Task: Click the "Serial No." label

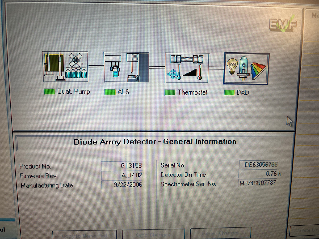Action: coord(173,165)
